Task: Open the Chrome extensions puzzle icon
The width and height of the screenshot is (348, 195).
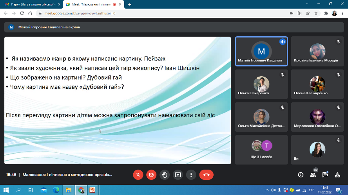Action: tap(326, 13)
